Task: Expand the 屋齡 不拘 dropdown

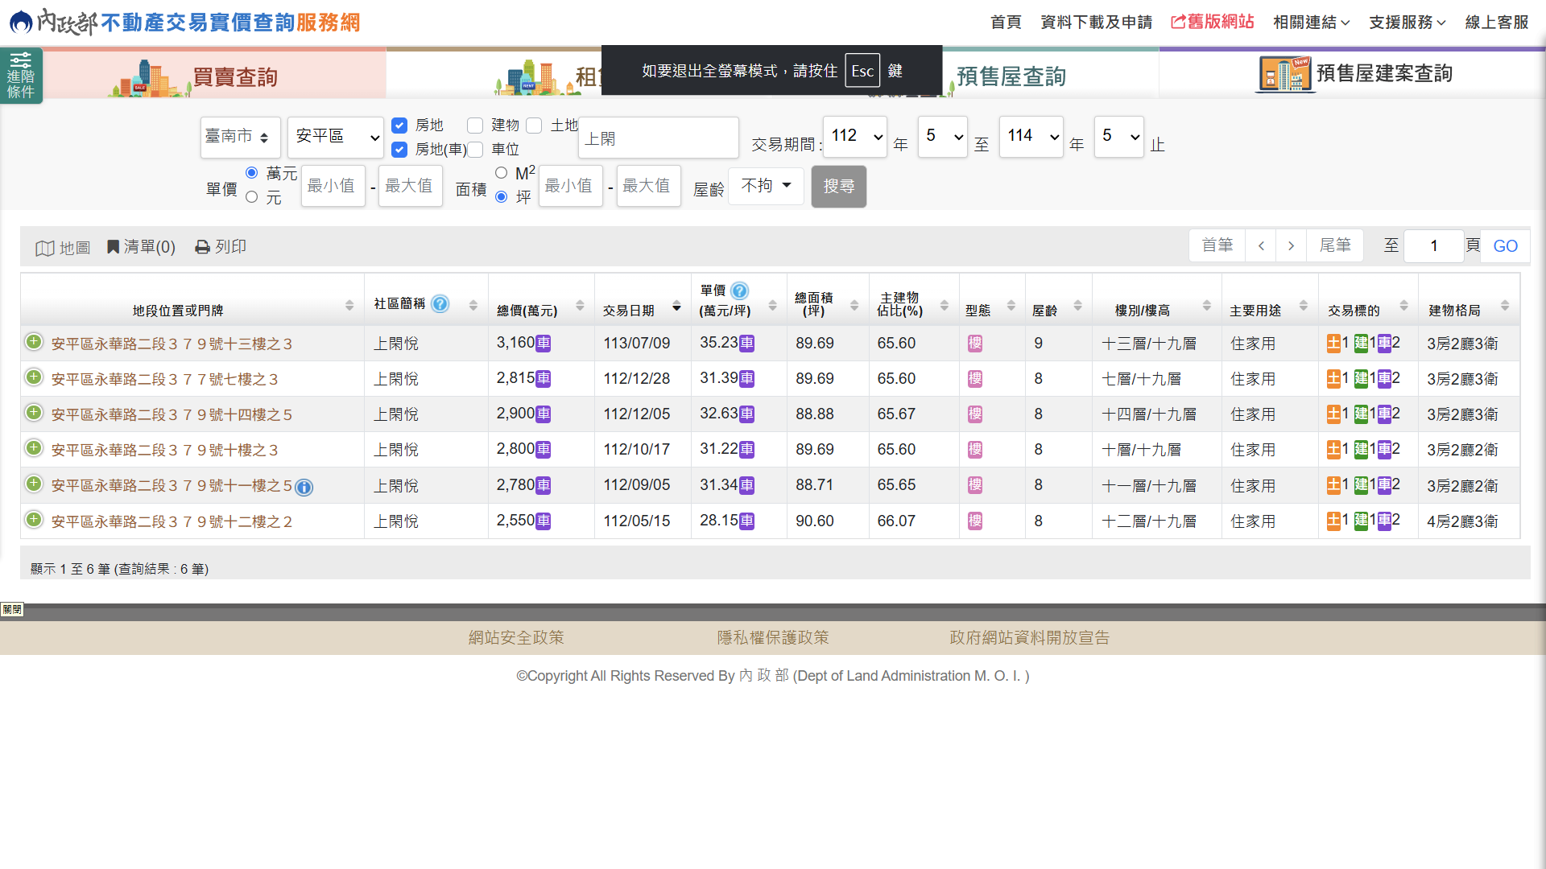Action: (766, 186)
